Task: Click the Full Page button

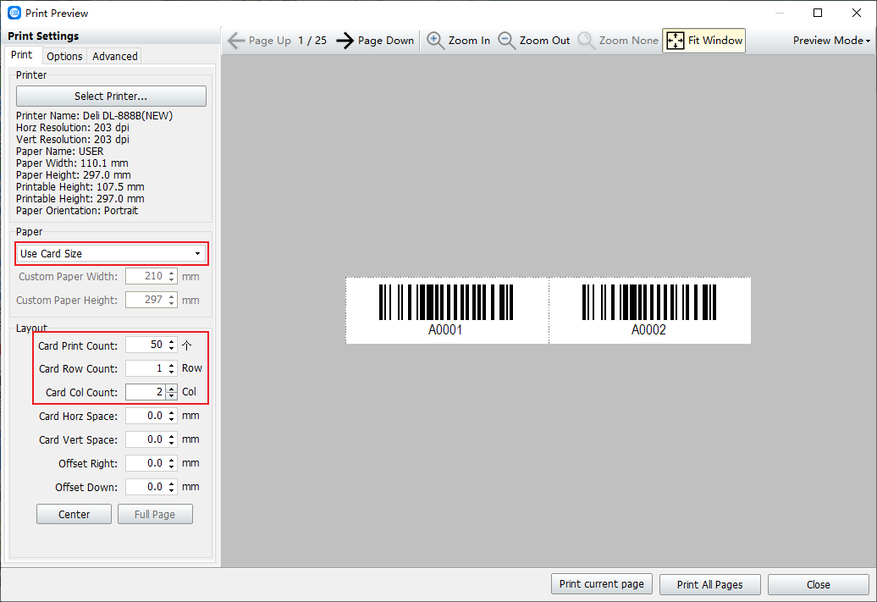Action: (x=155, y=514)
